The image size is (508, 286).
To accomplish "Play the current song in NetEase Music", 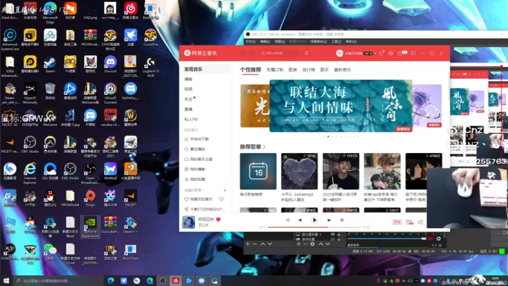I will pyautogui.click(x=314, y=220).
